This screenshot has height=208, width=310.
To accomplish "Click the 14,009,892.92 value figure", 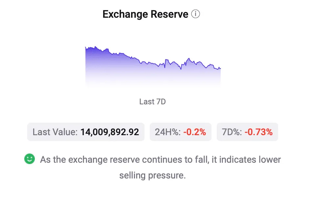I will coord(110,132).
